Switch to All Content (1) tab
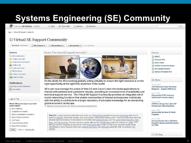The width and height of the screenshot is (191, 143). [x=38, y=46]
